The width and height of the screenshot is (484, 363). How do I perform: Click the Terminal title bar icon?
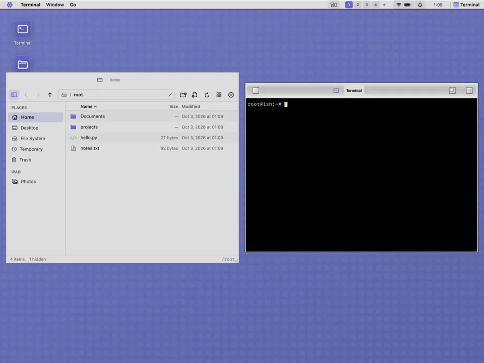tap(336, 90)
